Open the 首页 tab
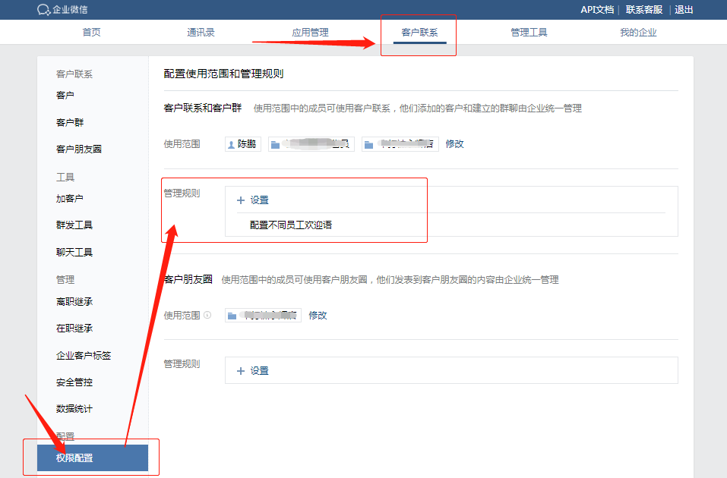The width and height of the screenshot is (727, 478). pyautogui.click(x=91, y=33)
